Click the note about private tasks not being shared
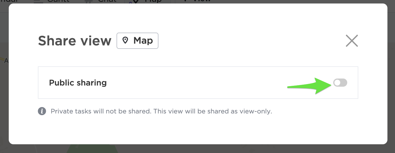395x153 pixels. pos(161,111)
